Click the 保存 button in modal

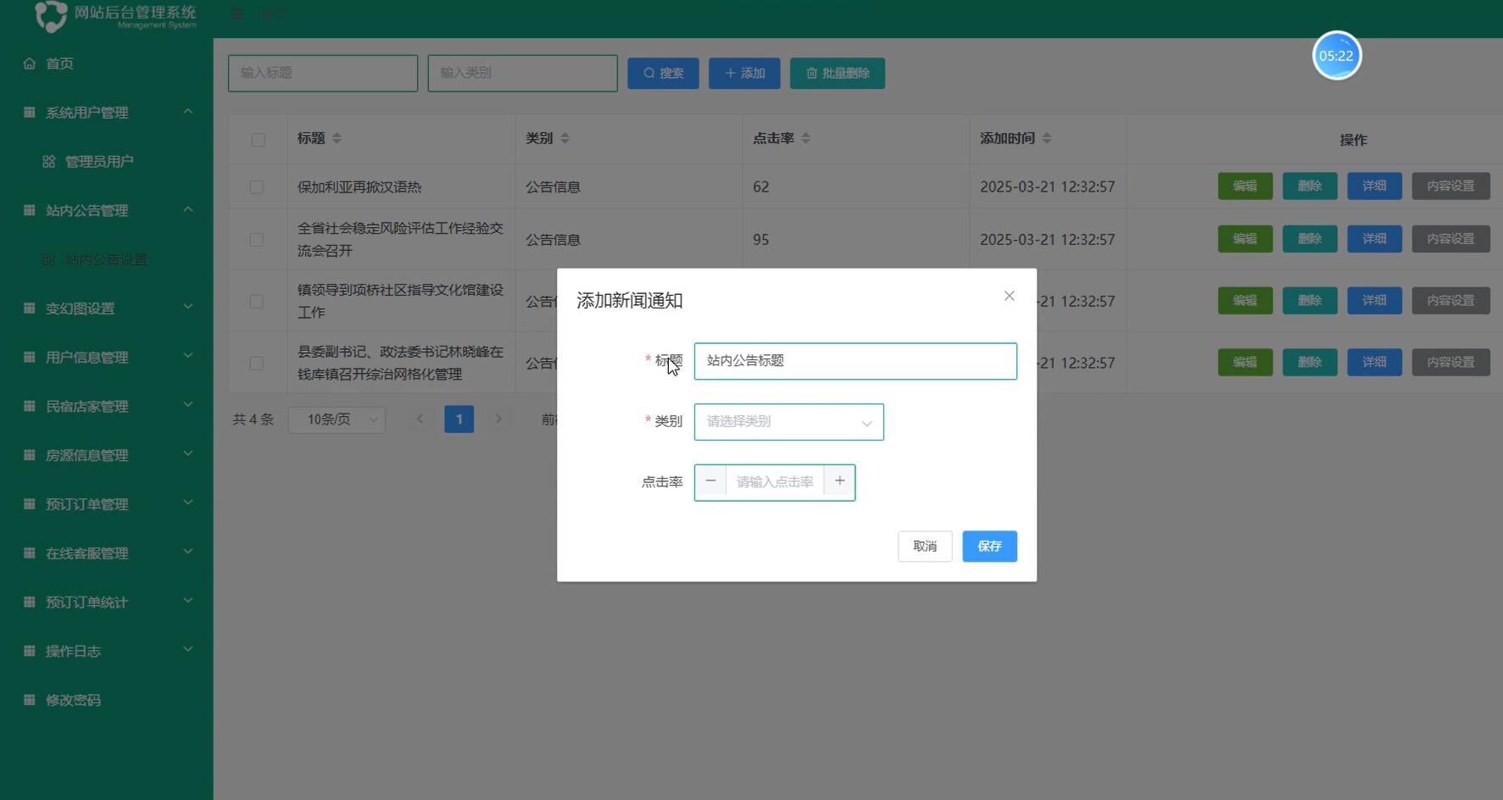tap(988, 546)
